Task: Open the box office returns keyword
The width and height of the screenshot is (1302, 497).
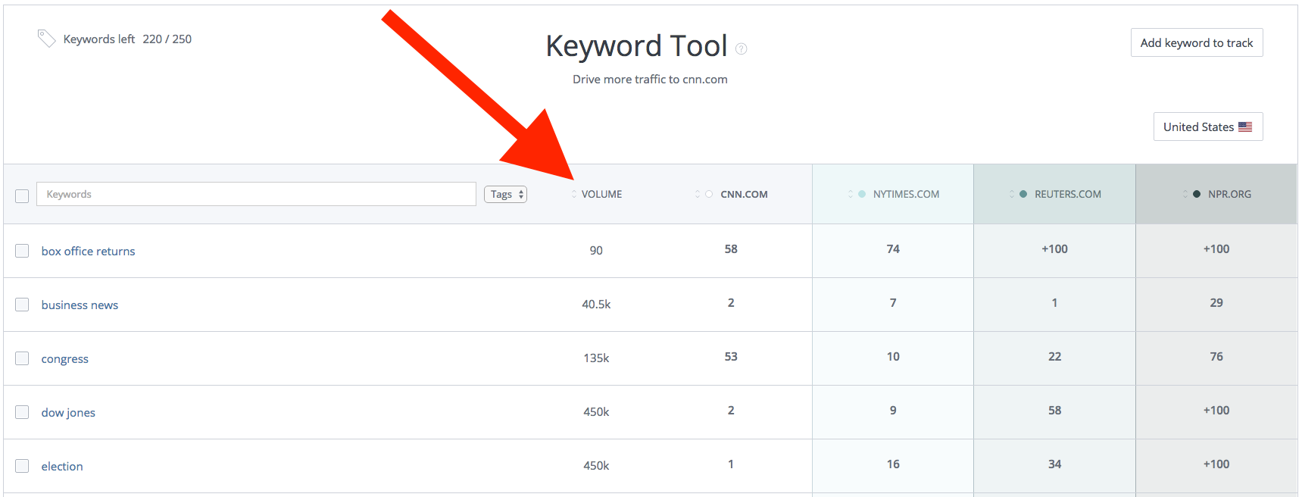Action: [88, 251]
